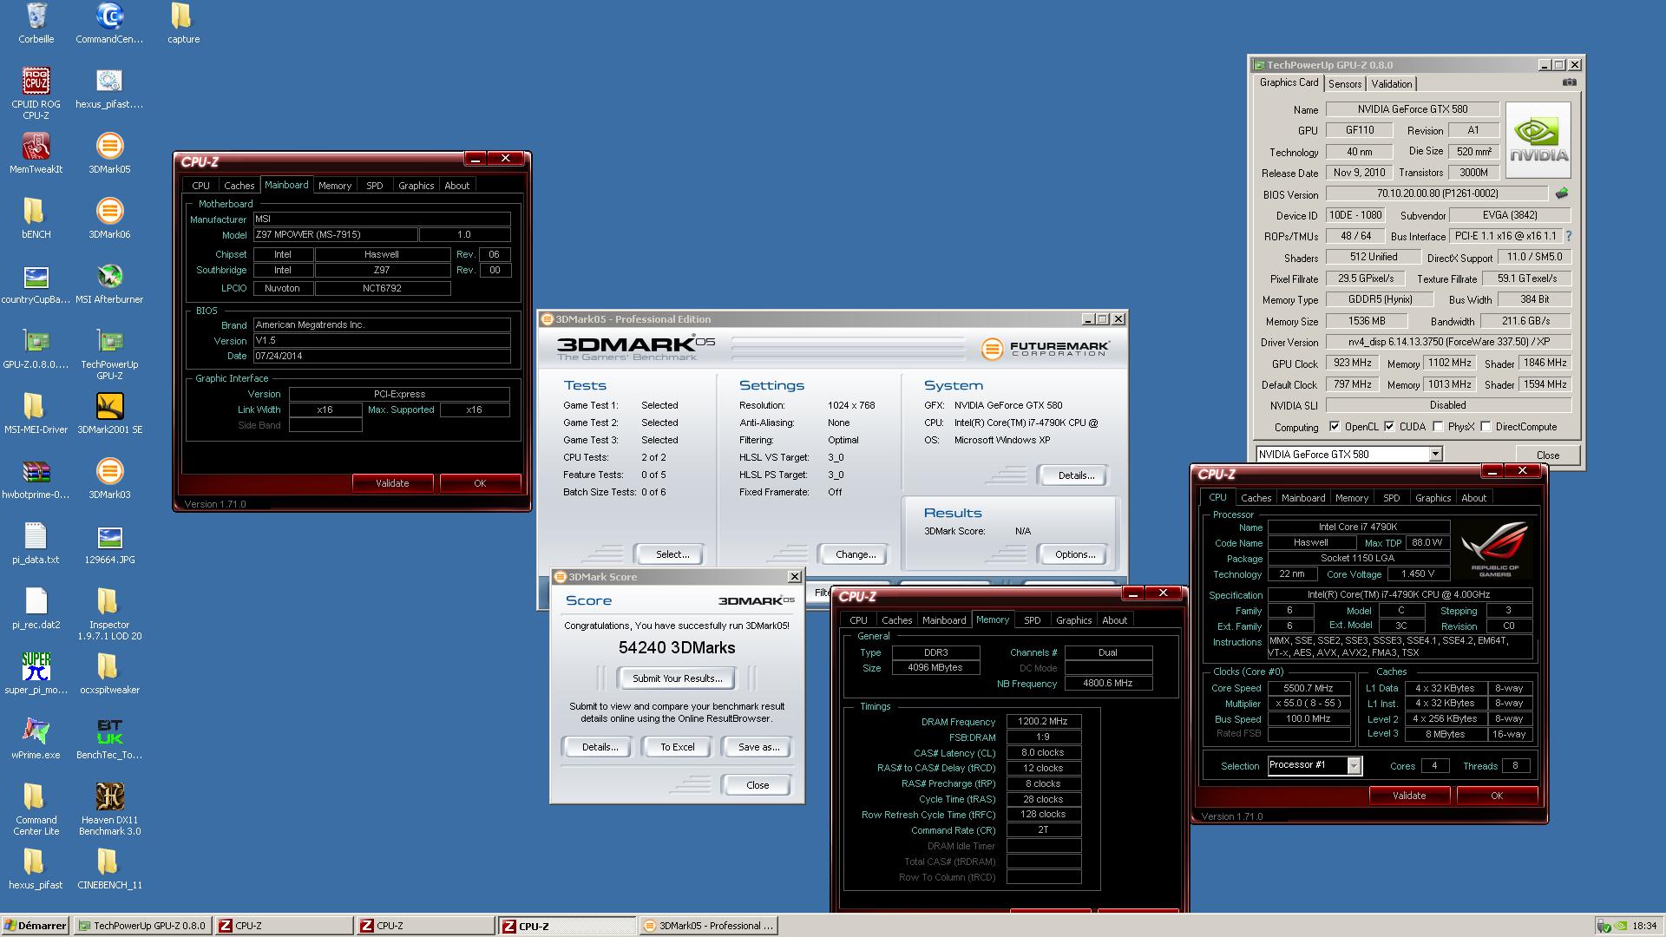Open countryCupBa image file icon
1666x937 pixels.
[36, 277]
